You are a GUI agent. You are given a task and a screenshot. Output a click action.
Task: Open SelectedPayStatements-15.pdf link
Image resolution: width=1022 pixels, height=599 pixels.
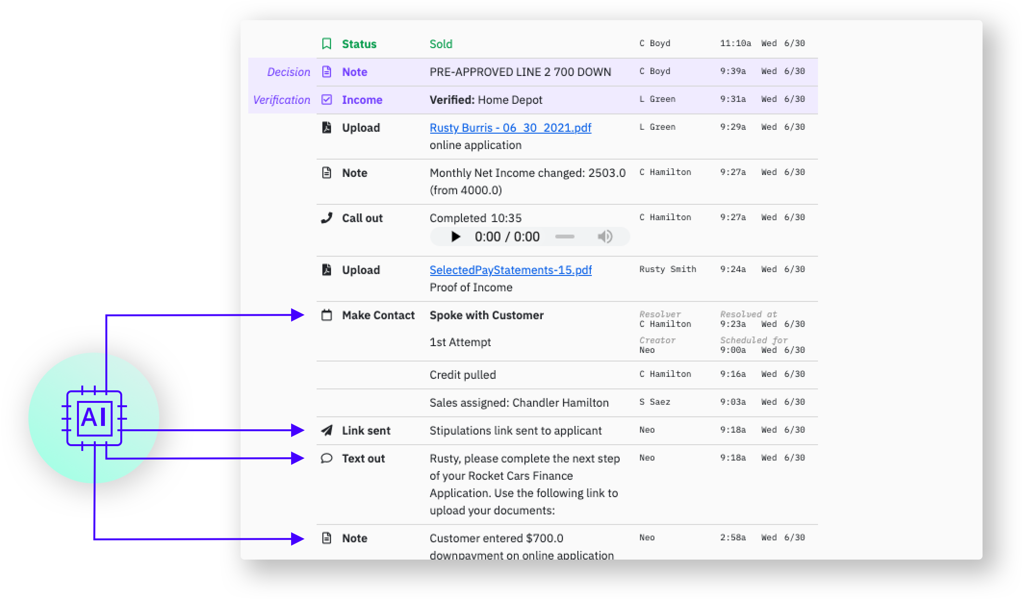510,270
